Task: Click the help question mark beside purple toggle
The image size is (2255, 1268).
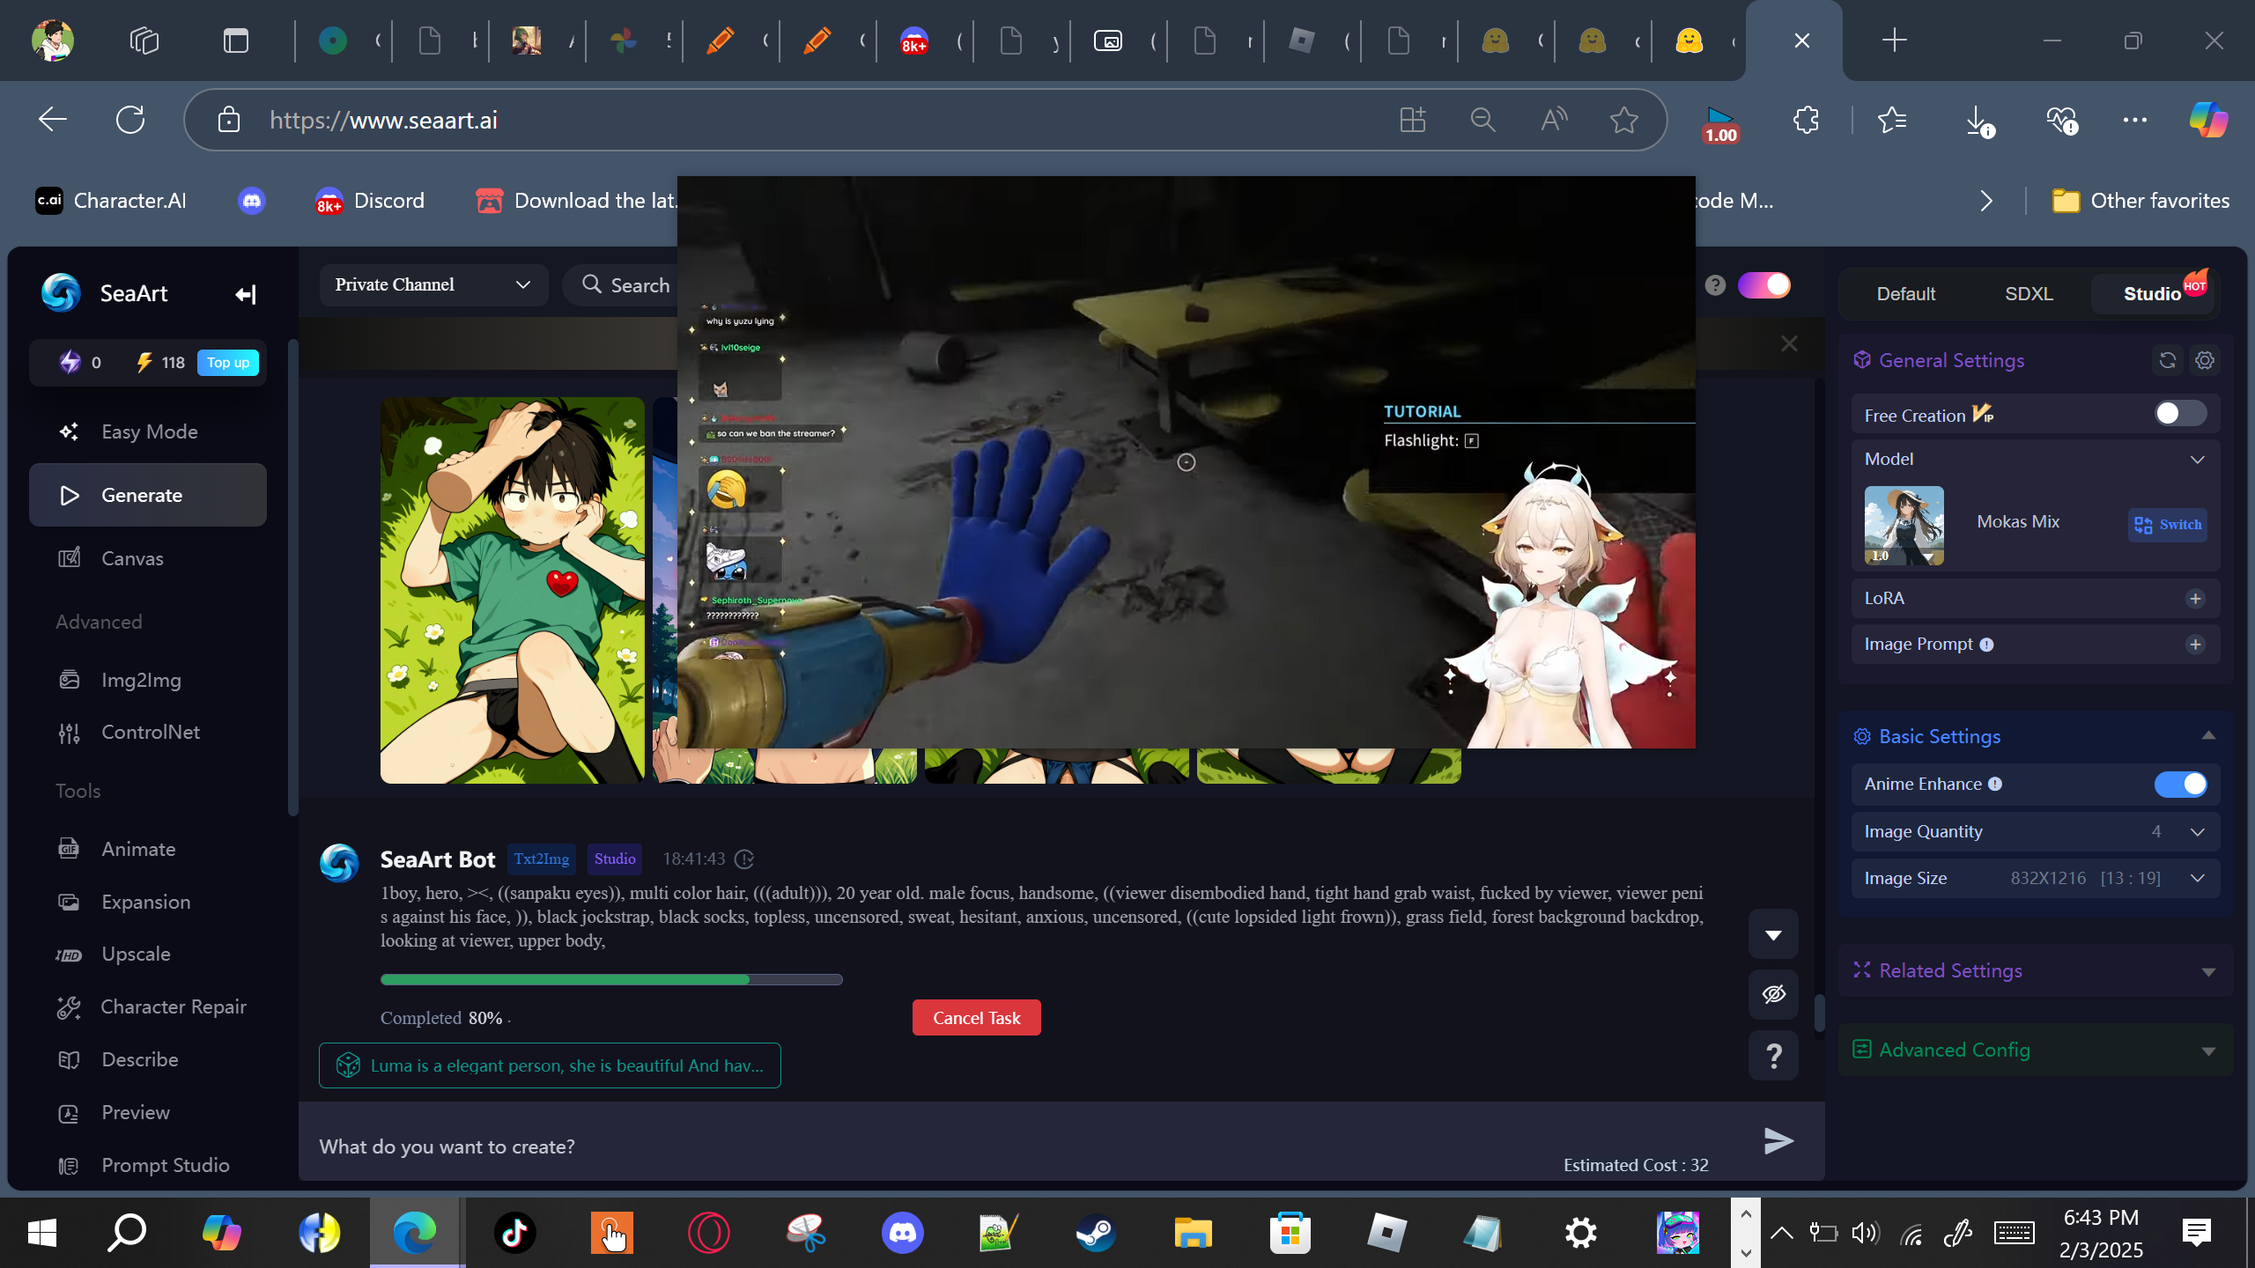Action: (x=1715, y=285)
